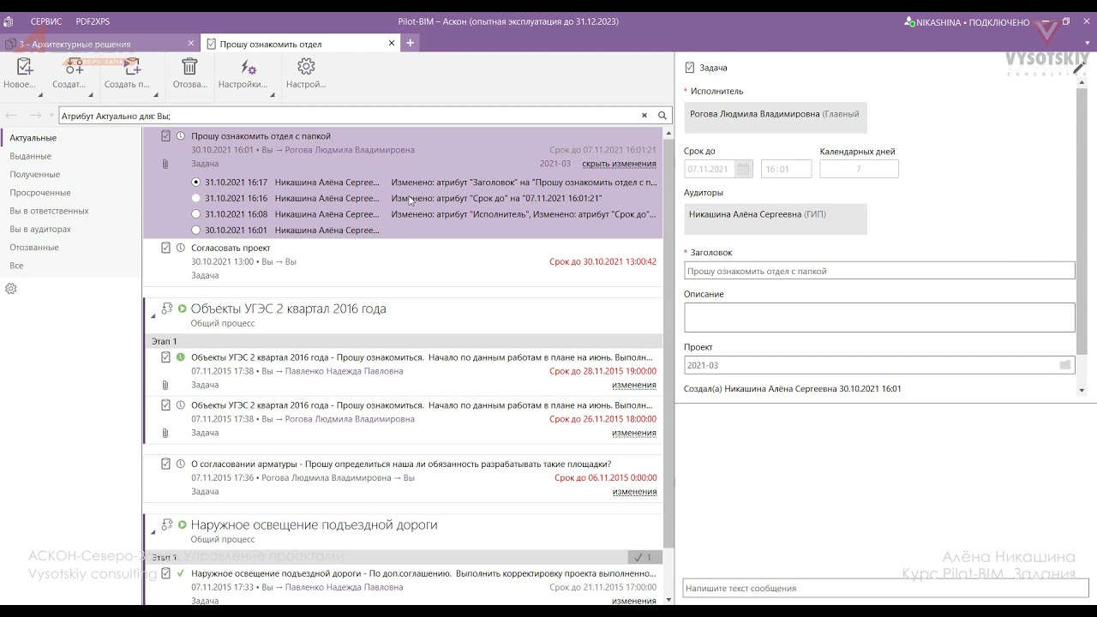1097x617 pixels.
Task: Open dropdown arrow under Создать п… button
Action: point(155,95)
